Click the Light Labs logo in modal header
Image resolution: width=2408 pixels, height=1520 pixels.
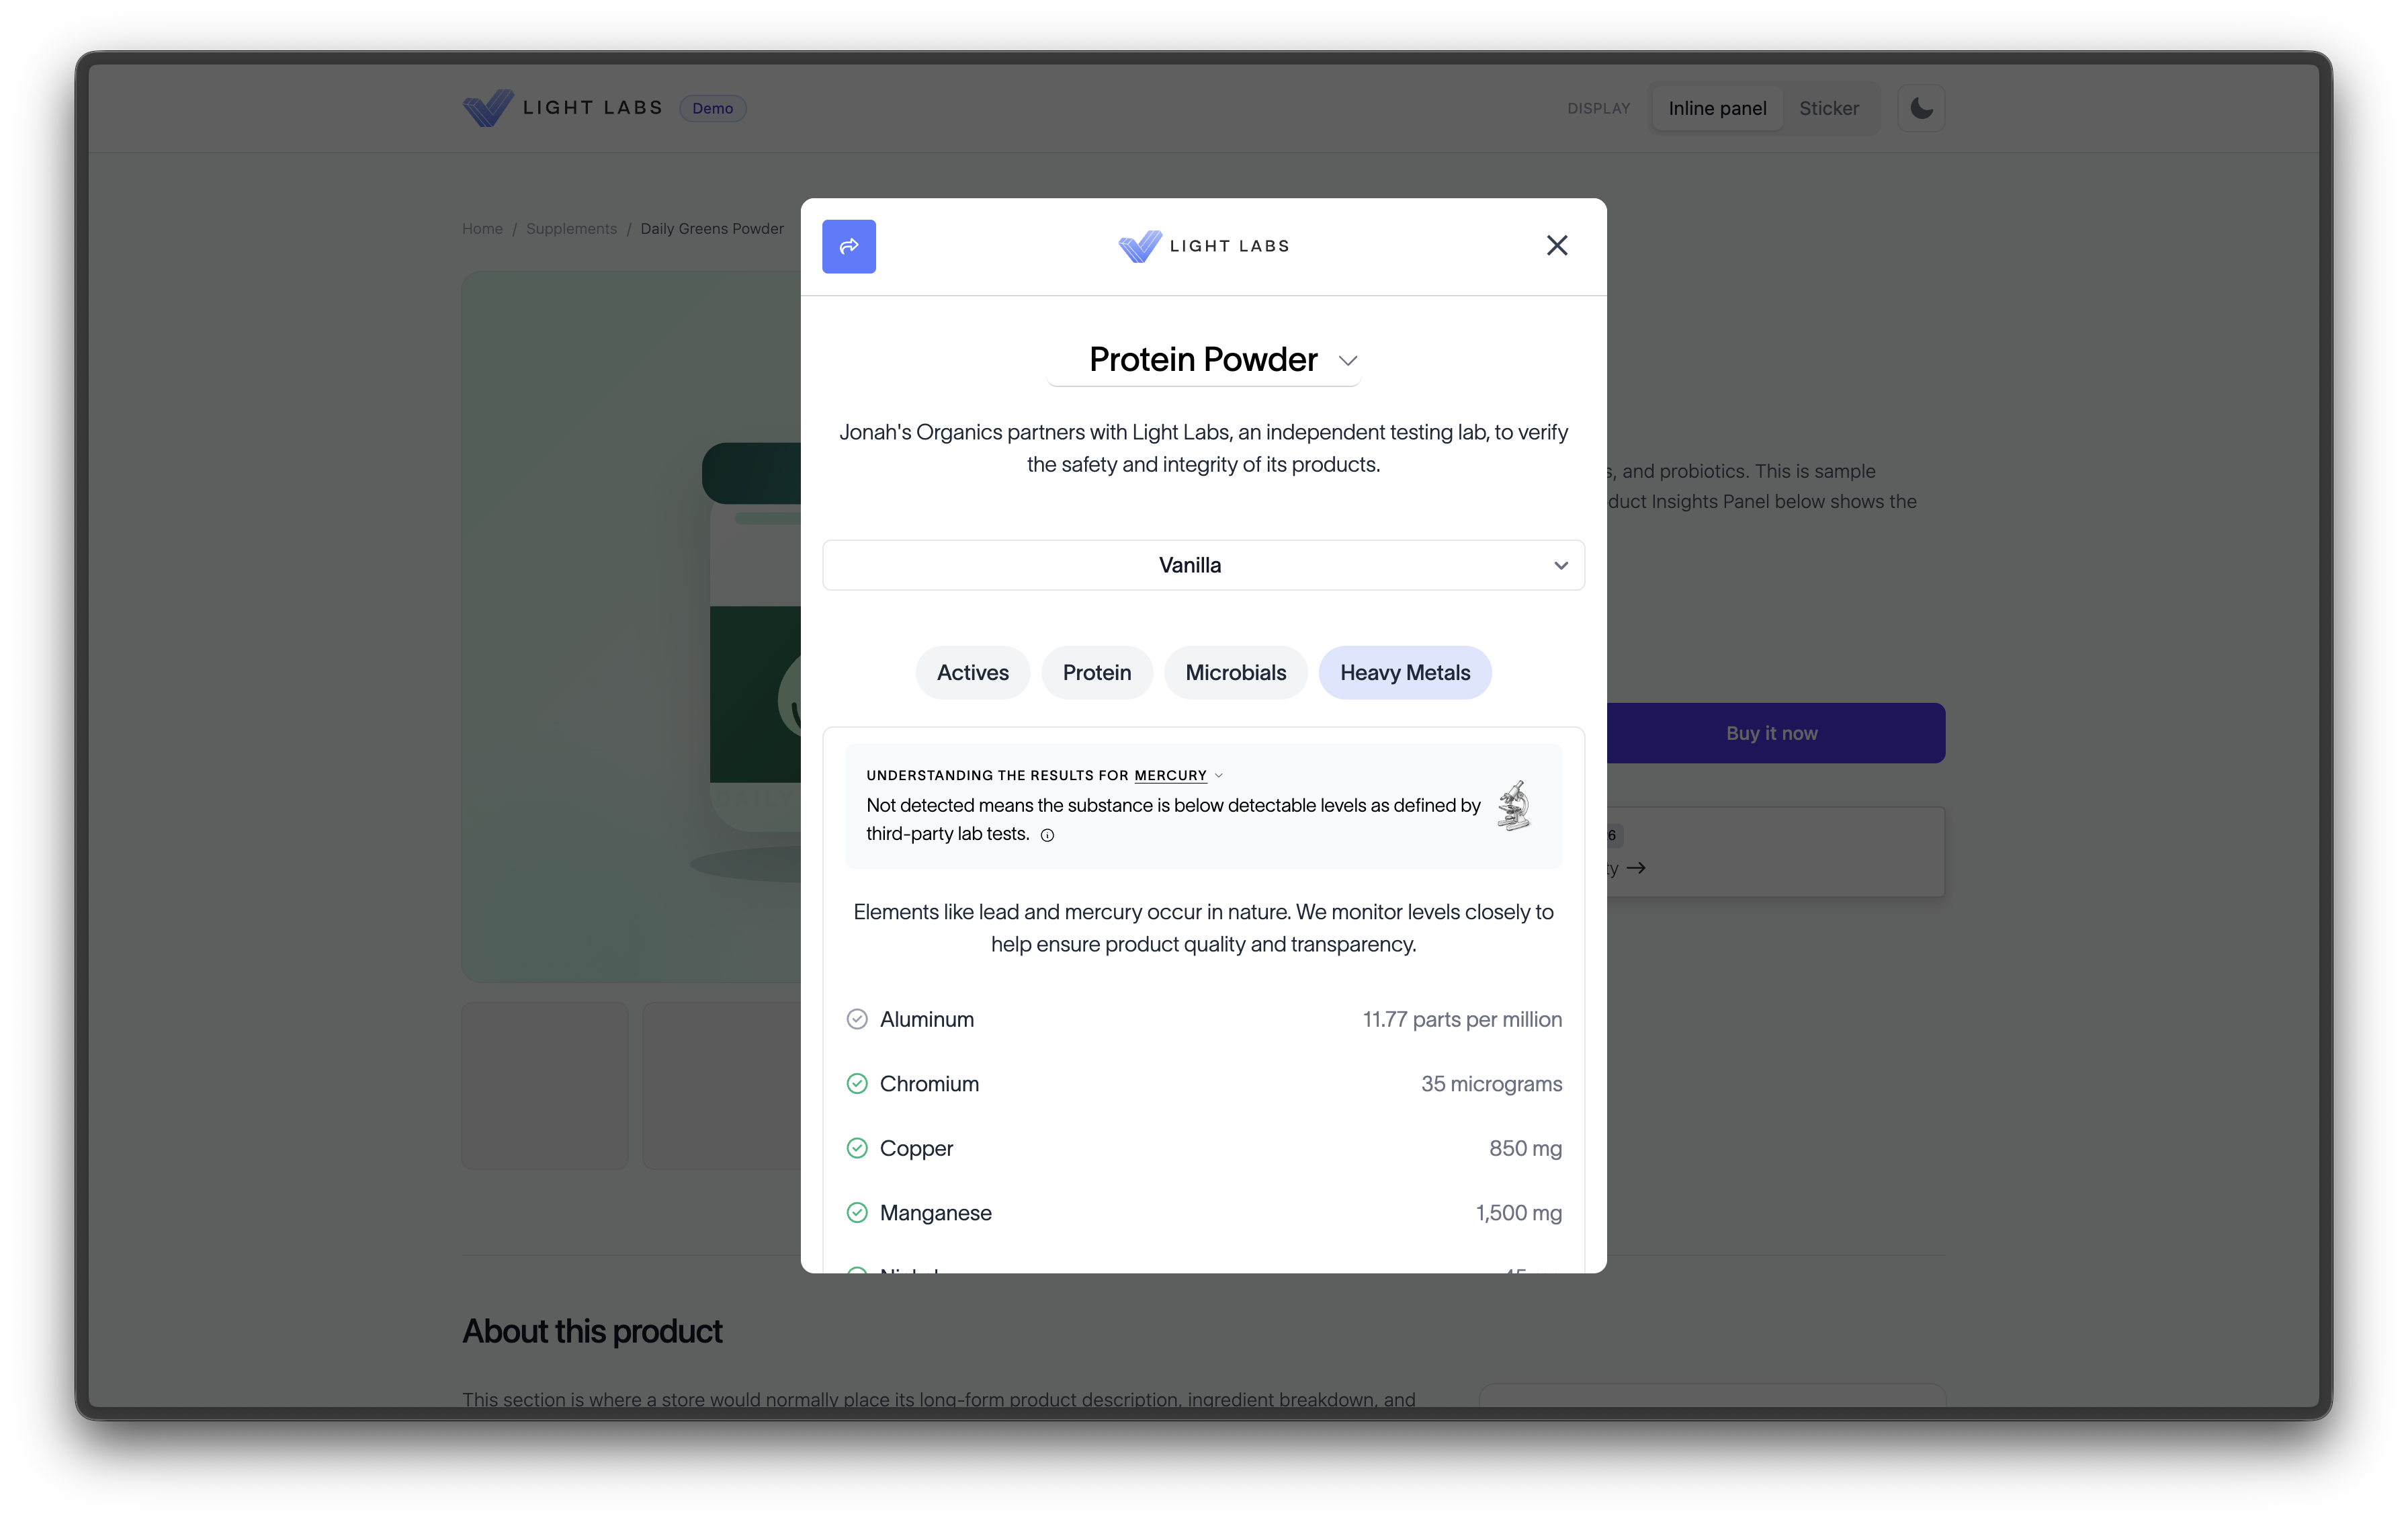(1203, 246)
